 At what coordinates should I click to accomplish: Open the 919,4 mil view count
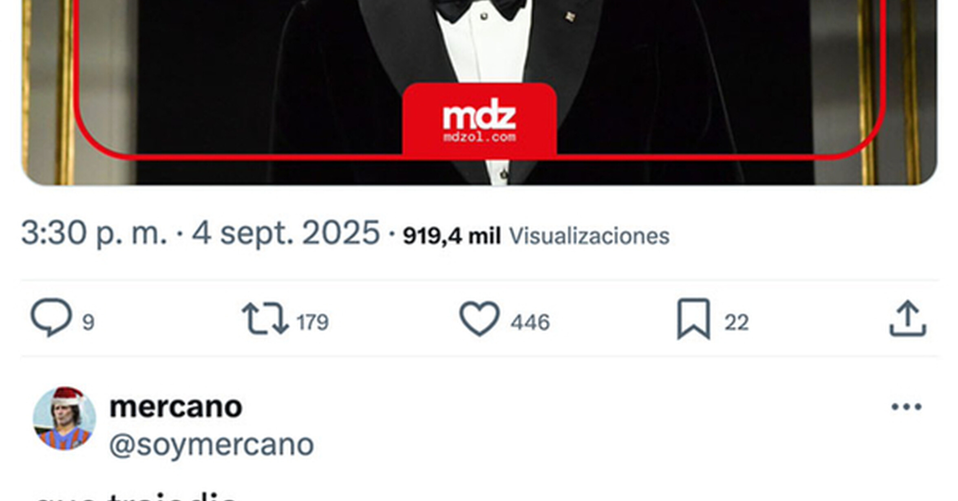(452, 236)
